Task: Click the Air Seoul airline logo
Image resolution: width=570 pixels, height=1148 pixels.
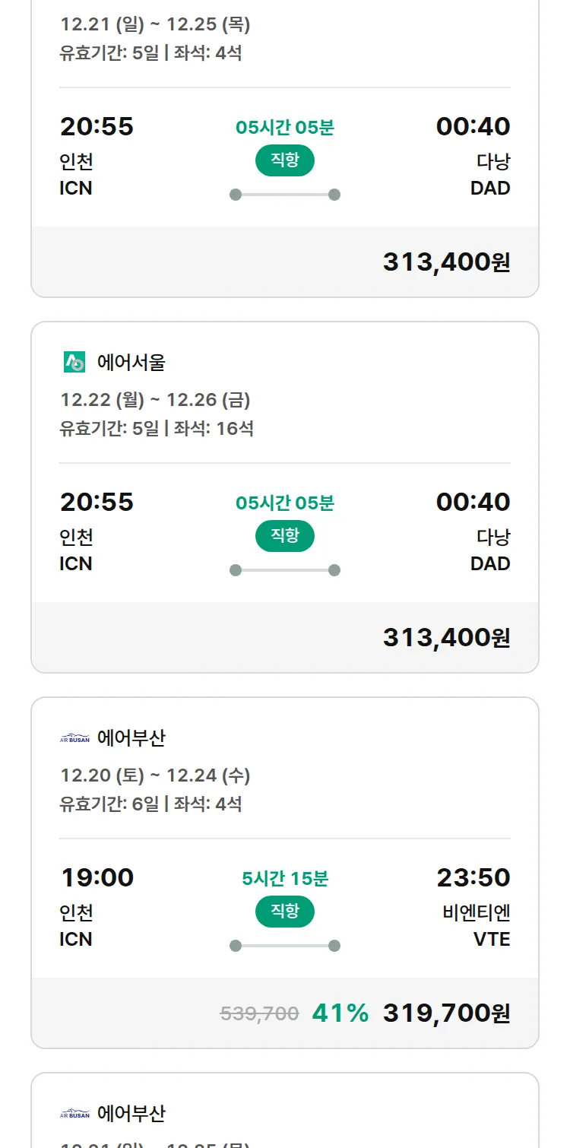Action: tap(74, 363)
